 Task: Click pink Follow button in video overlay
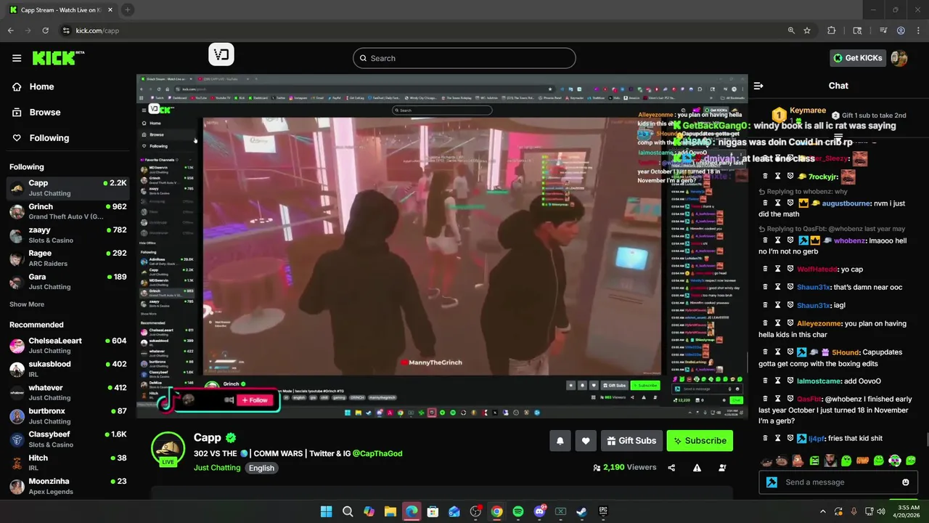255,400
